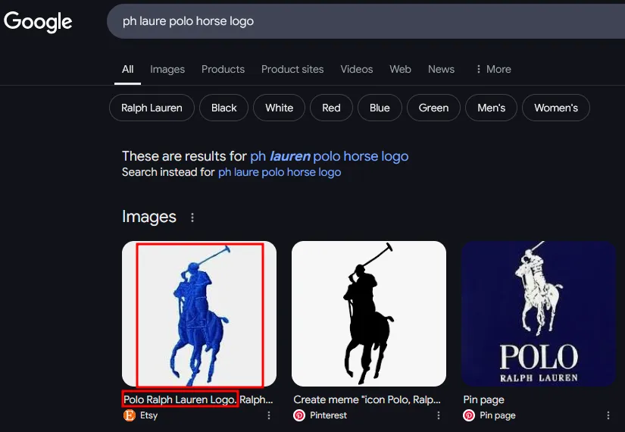Click the Google logo
This screenshot has width=625, height=432.
pyautogui.click(x=38, y=21)
